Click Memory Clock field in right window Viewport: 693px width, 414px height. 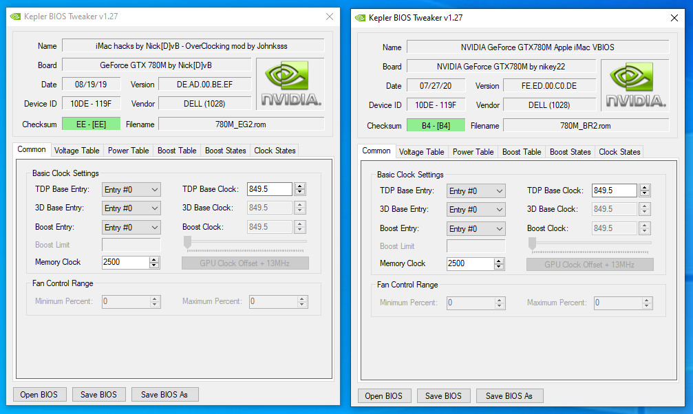click(470, 264)
